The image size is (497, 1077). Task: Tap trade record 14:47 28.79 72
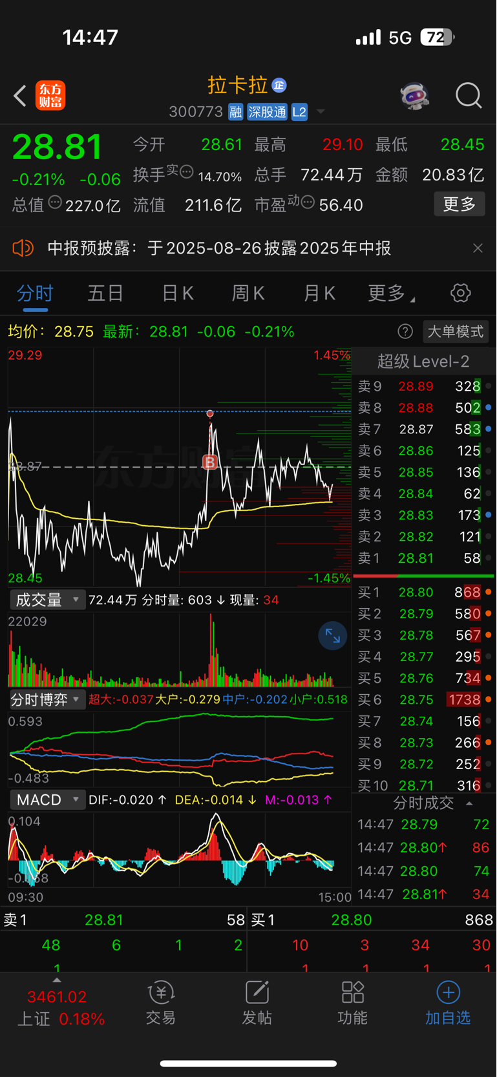point(424,825)
